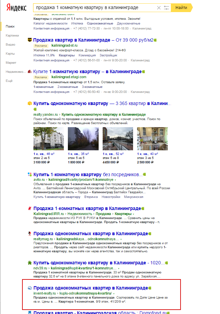This screenshot has height=314, width=220.
Task: Switch to the Картинки tab
Action: click(12, 36)
